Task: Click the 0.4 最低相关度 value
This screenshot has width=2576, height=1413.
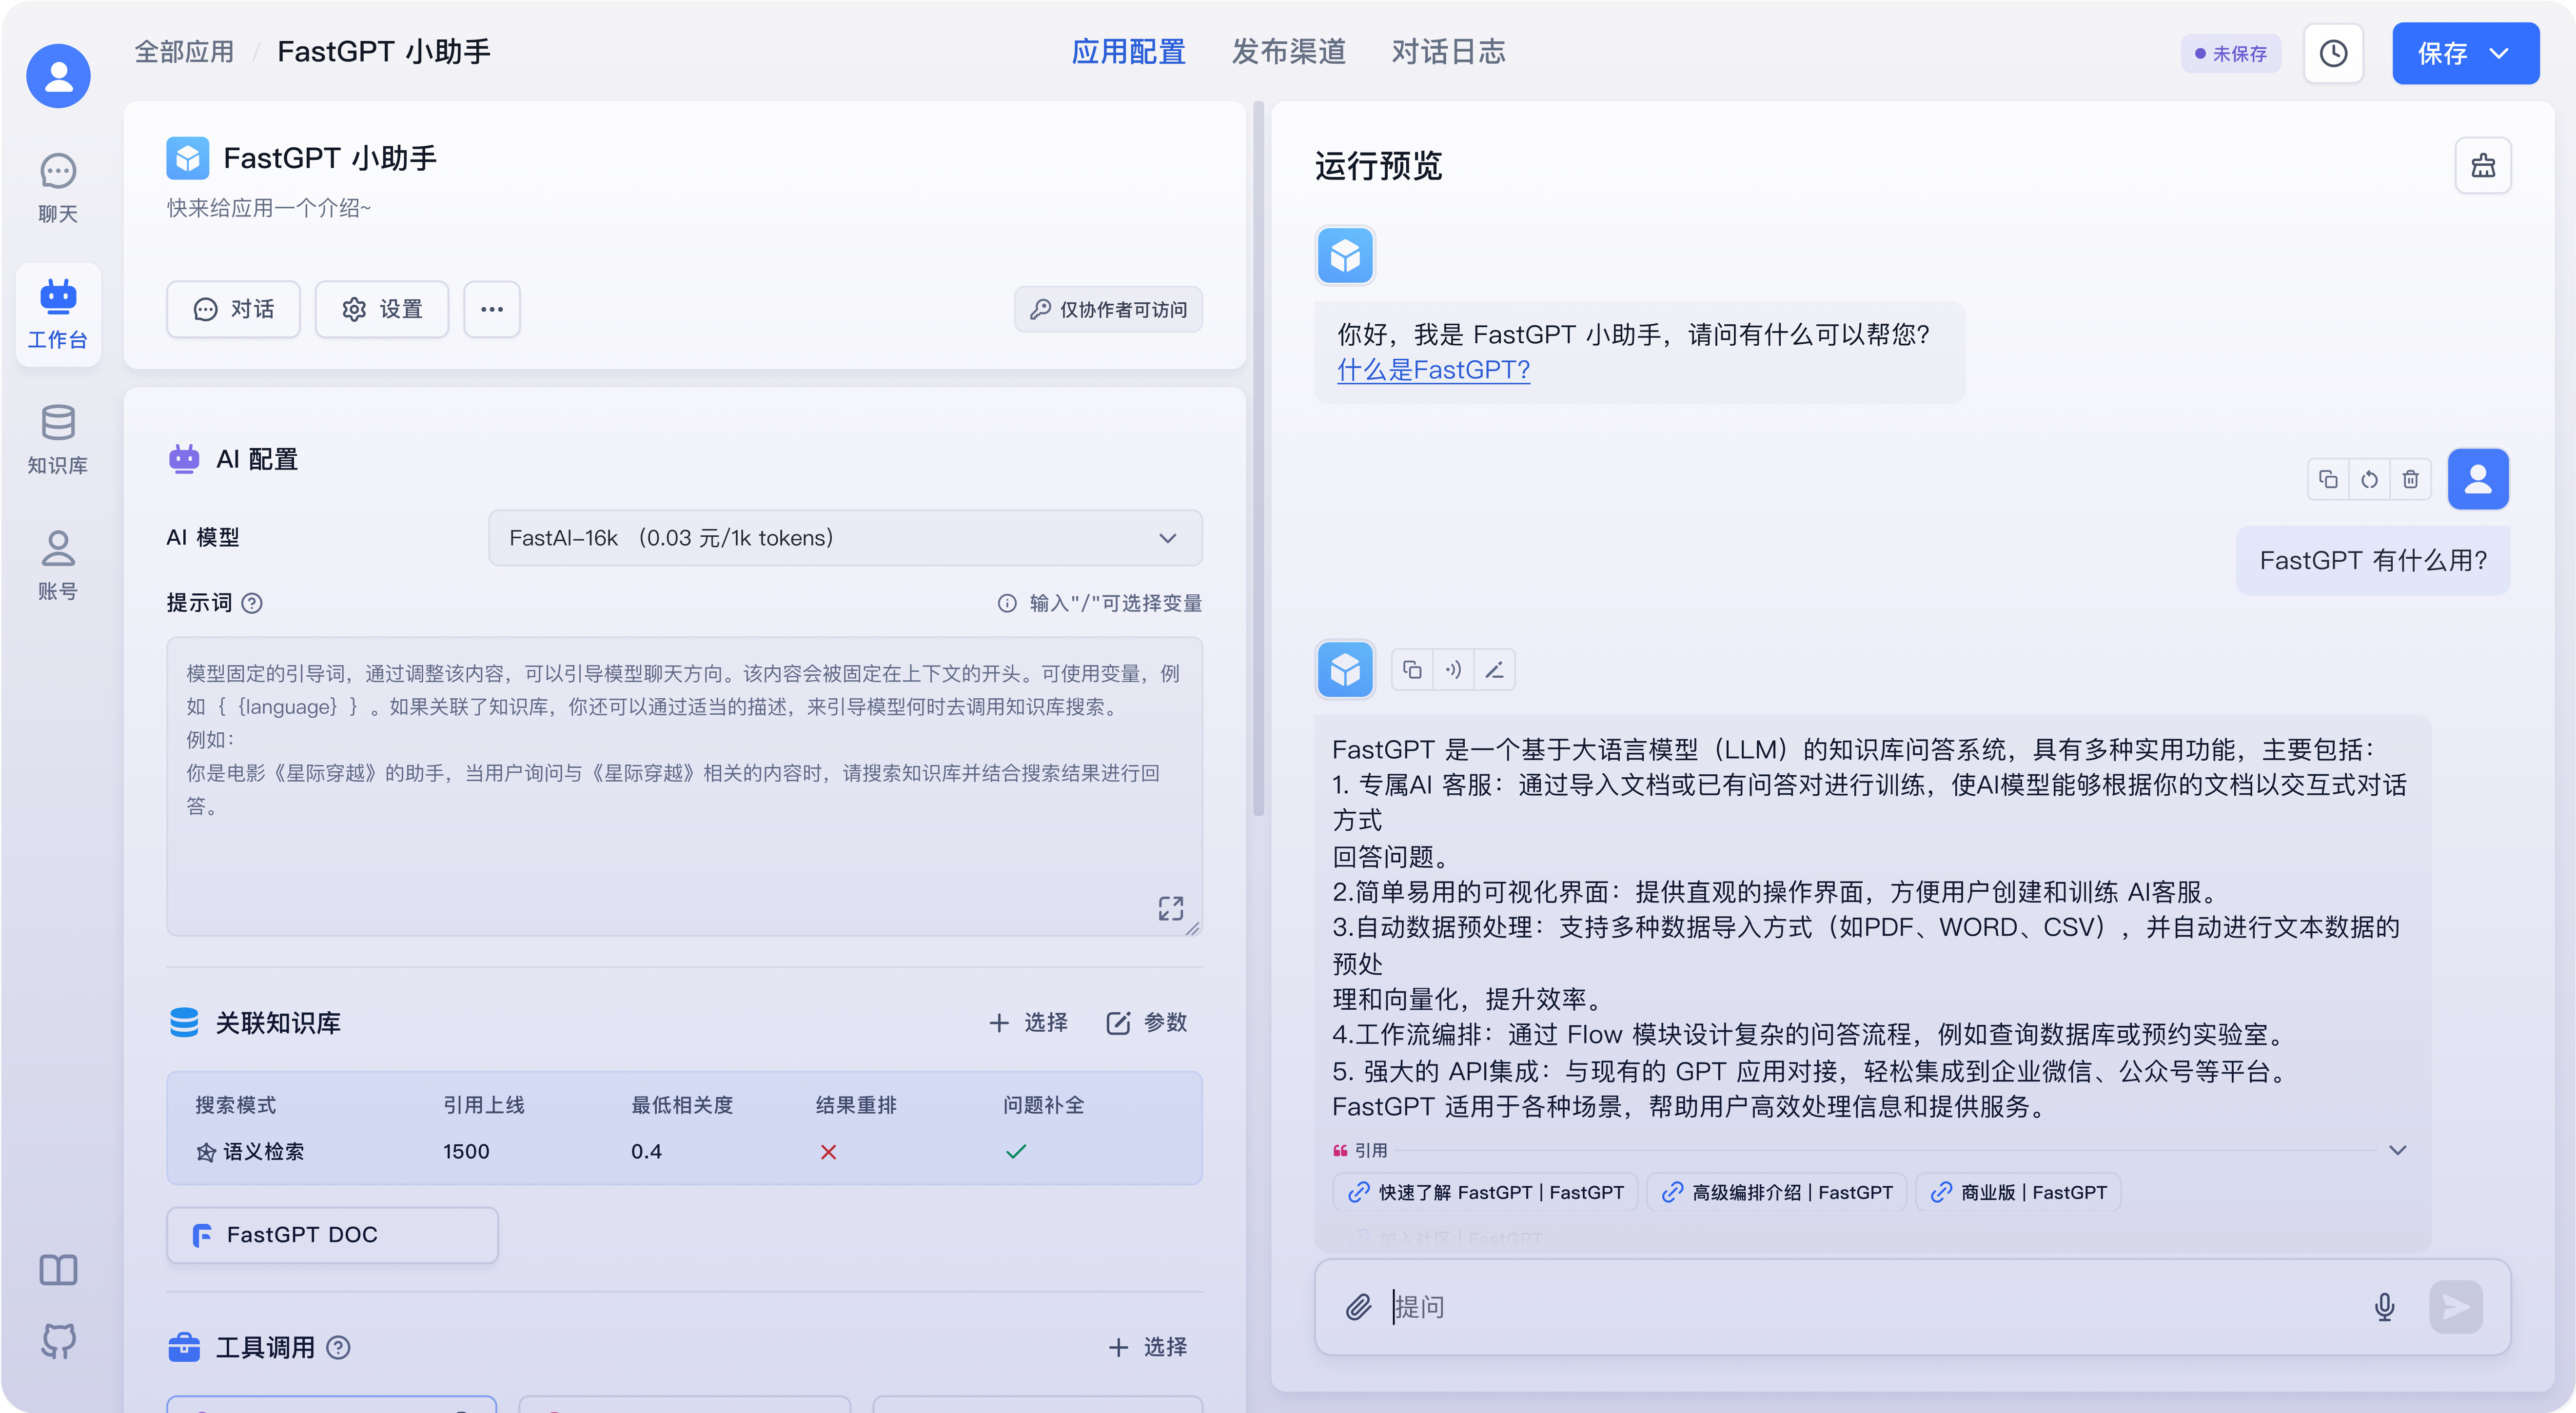Action: pos(646,1151)
